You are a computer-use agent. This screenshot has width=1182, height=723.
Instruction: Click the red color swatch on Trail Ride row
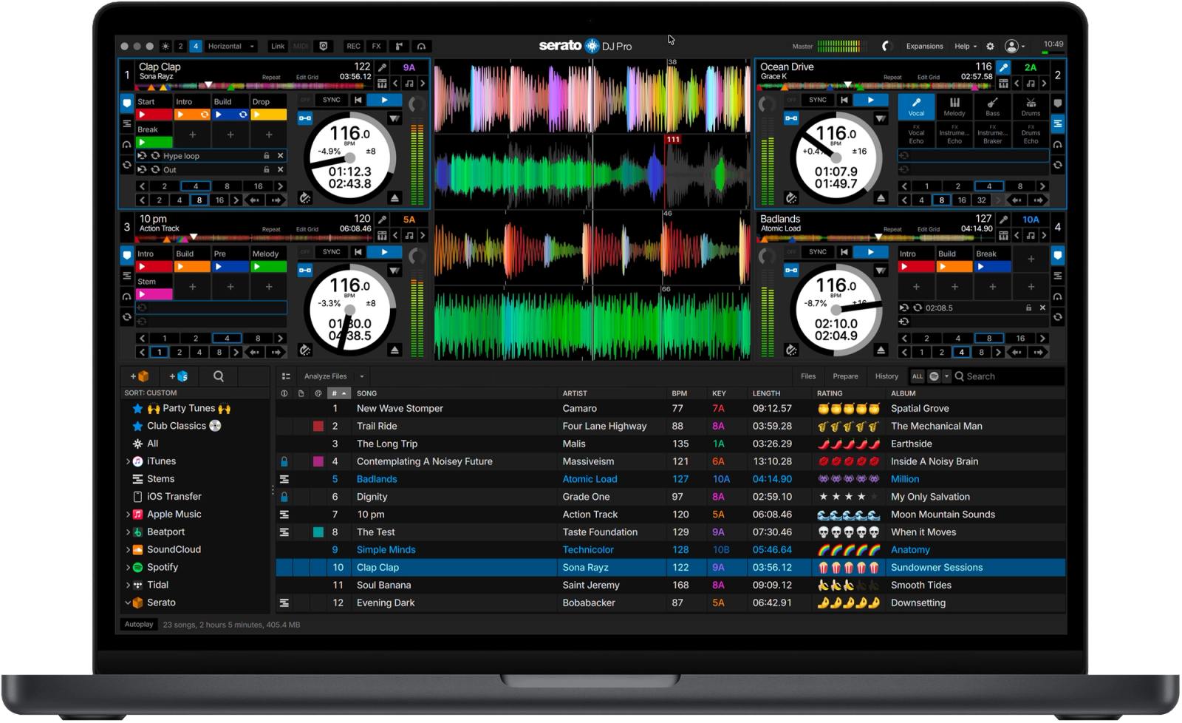318,427
